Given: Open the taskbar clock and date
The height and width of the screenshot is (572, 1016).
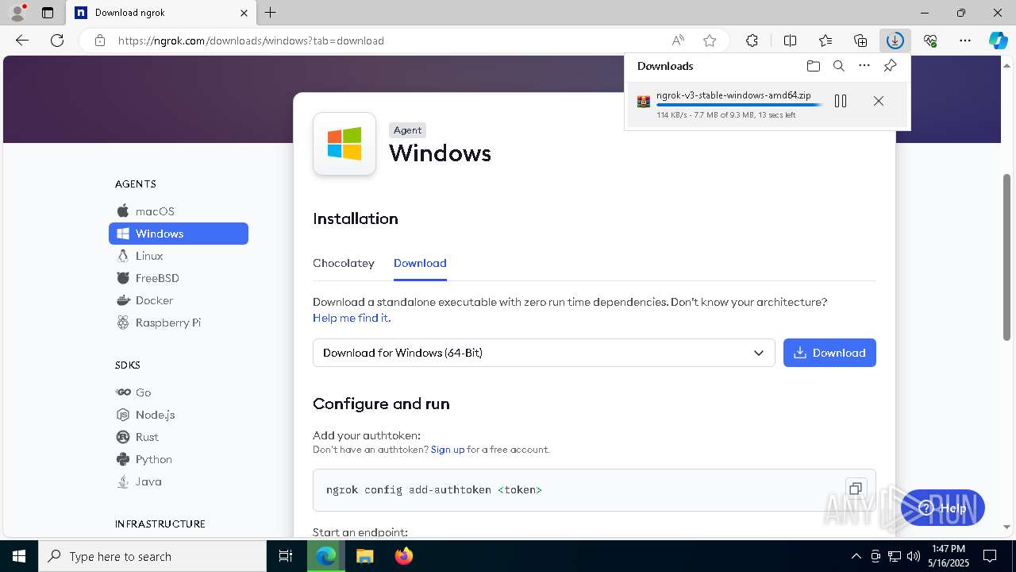Looking at the screenshot, I should 949,556.
